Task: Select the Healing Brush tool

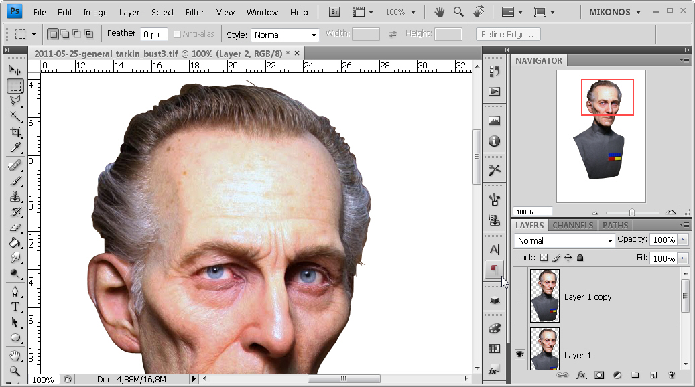Action: tap(15, 165)
